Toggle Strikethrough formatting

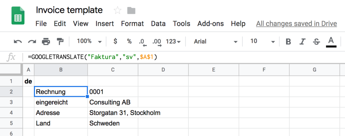point(316,42)
